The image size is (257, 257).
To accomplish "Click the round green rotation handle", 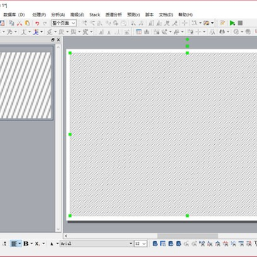I will 188,39.
